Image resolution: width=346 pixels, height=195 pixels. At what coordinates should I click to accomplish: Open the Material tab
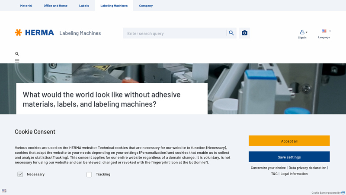pos(26,6)
